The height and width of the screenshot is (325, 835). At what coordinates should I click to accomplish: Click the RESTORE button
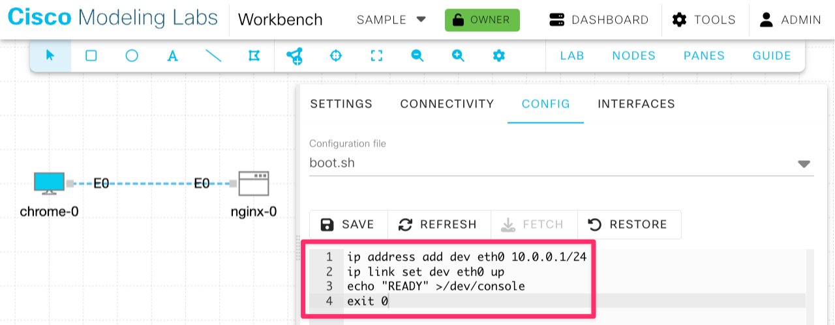coord(629,225)
